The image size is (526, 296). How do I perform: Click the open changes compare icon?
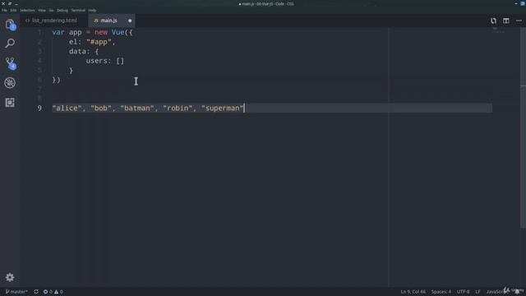pos(493,21)
